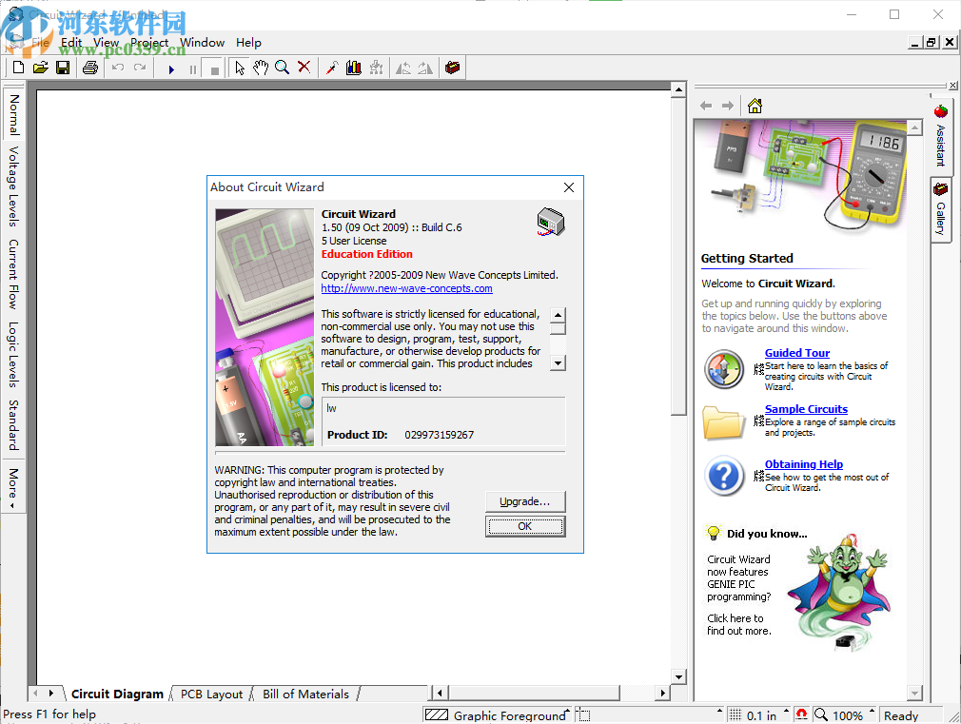Click the Redo arrow in the toolbar
This screenshot has width=961, height=724.
pyautogui.click(x=140, y=68)
